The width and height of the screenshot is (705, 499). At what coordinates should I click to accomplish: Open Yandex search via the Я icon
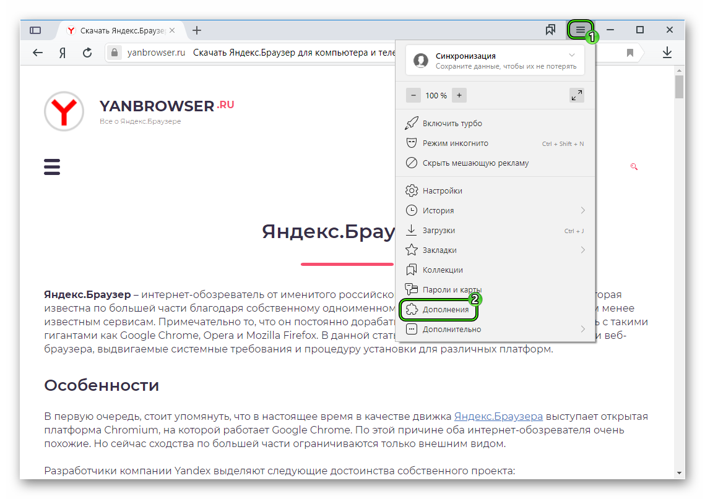tap(62, 53)
